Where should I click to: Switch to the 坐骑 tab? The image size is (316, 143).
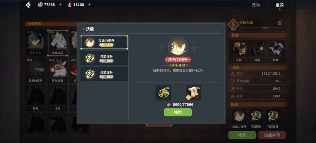pyautogui.click(x=279, y=5)
